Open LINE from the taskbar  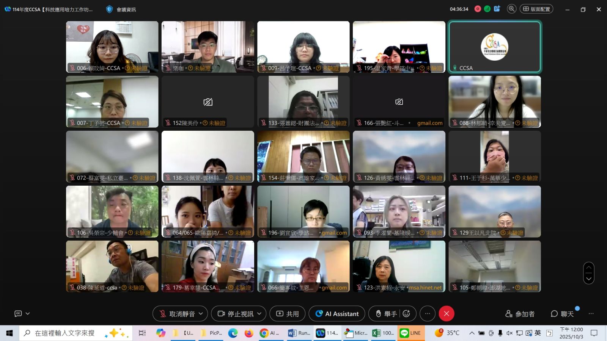pyautogui.click(x=410, y=333)
